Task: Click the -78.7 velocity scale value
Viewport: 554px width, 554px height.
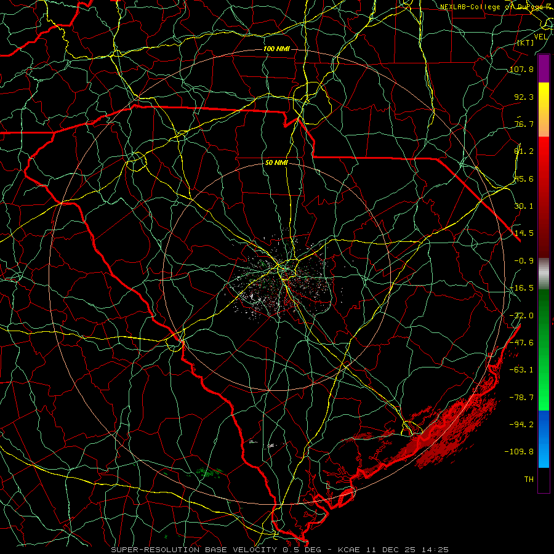Action: point(522,398)
